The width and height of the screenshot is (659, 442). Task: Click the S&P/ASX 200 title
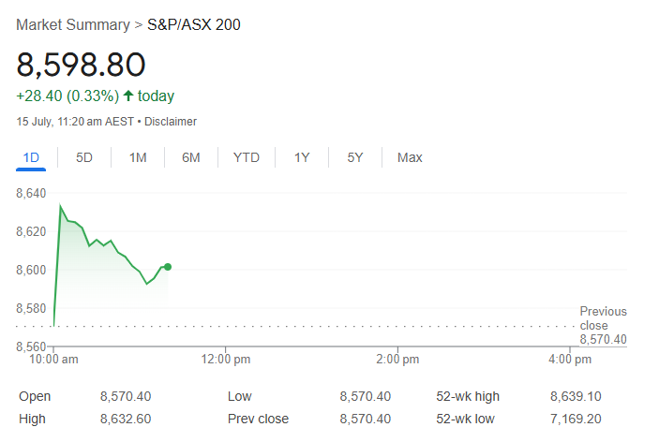[194, 24]
